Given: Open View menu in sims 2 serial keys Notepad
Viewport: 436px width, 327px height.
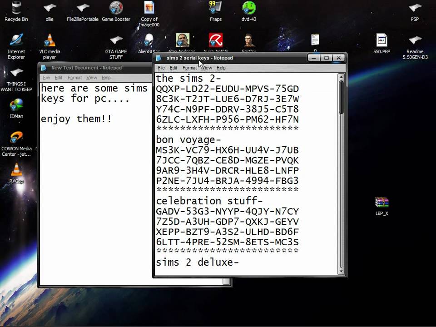Looking at the screenshot, I should tap(207, 68).
